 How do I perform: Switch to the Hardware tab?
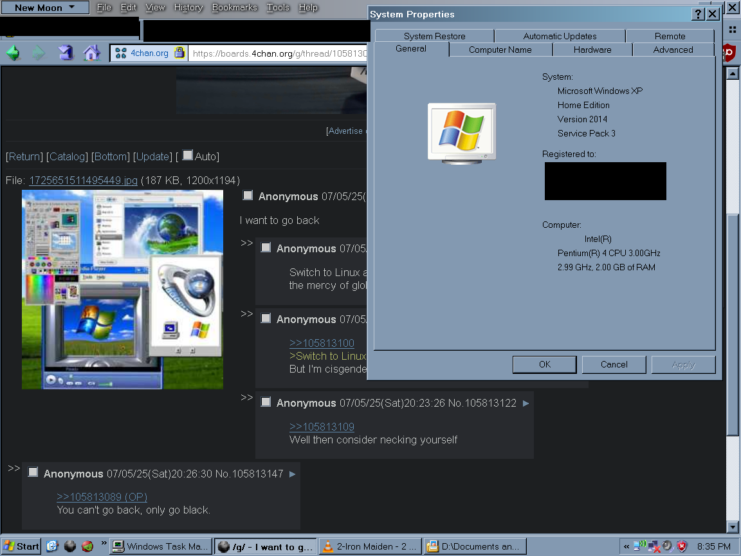click(592, 50)
